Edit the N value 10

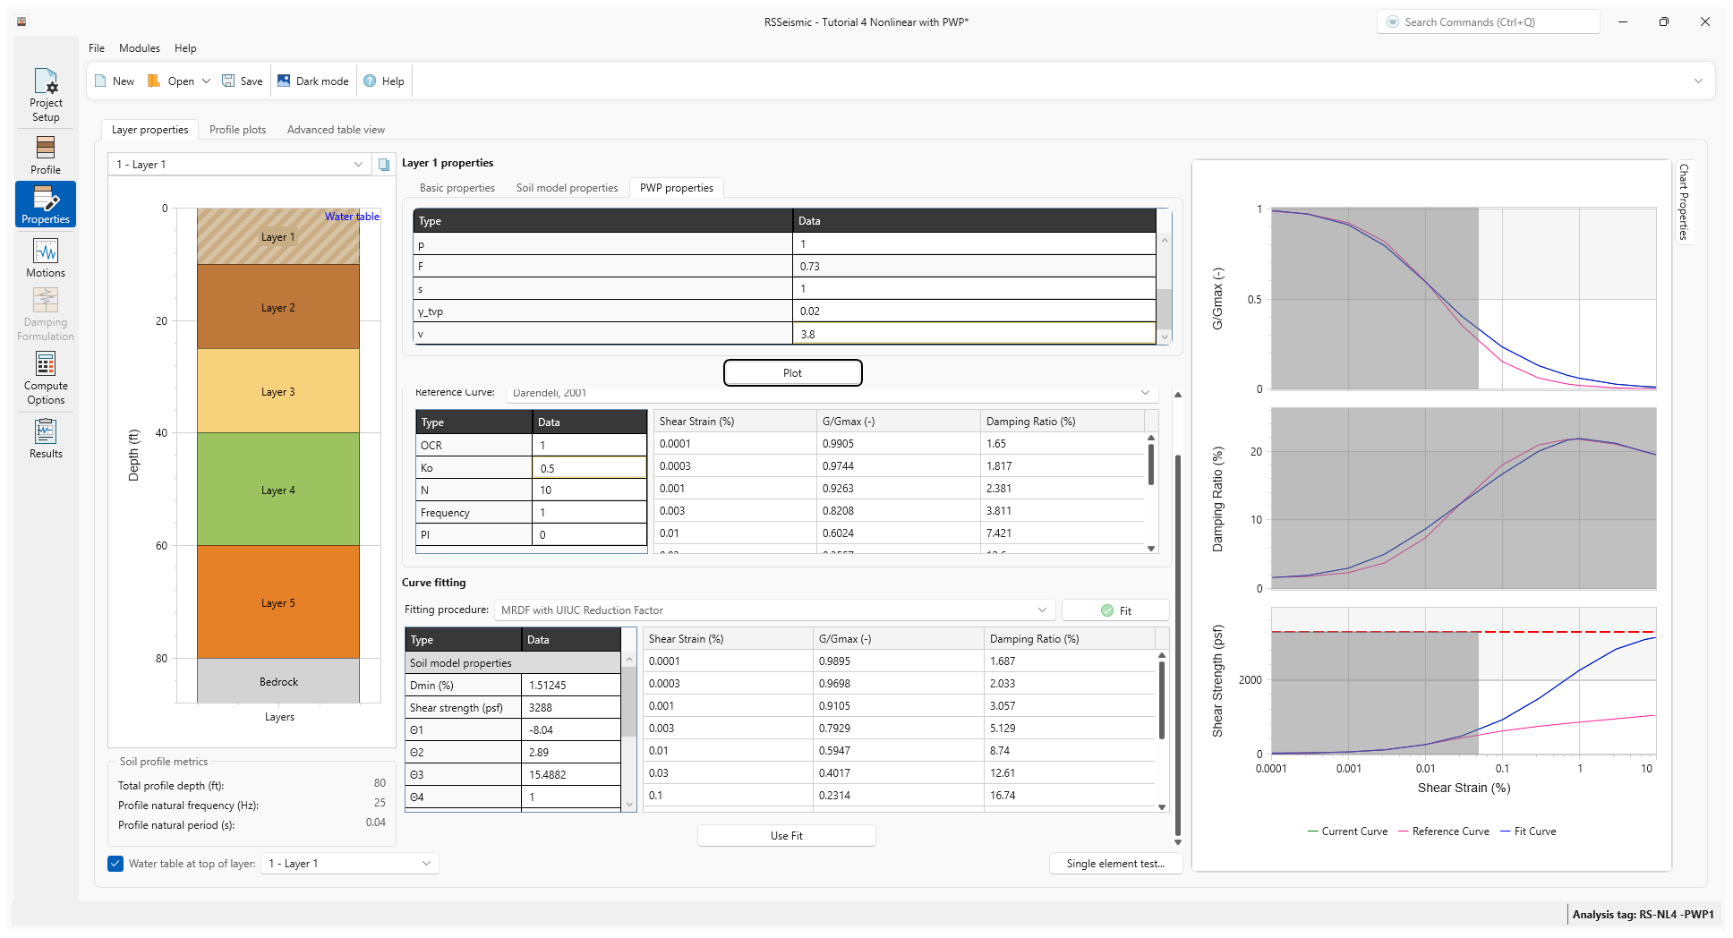point(589,490)
